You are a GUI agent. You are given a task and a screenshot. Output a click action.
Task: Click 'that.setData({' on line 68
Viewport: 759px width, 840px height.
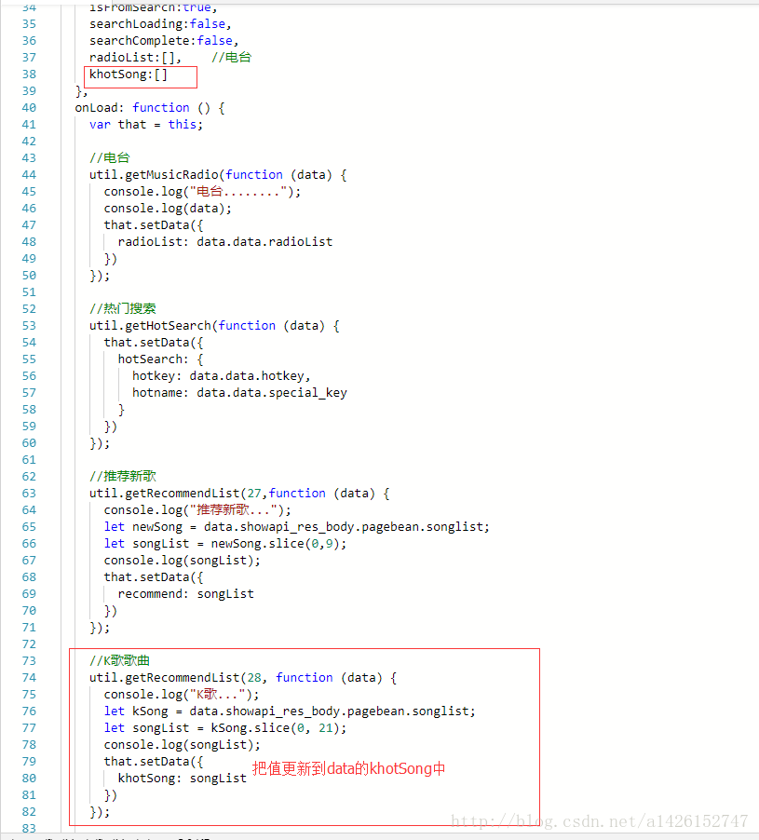[154, 577]
